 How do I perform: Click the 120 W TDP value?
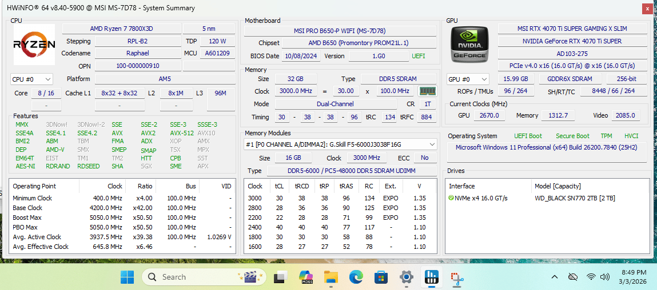coord(217,42)
